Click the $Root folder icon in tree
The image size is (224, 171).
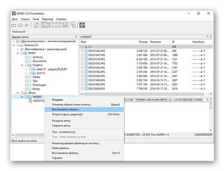26,93
